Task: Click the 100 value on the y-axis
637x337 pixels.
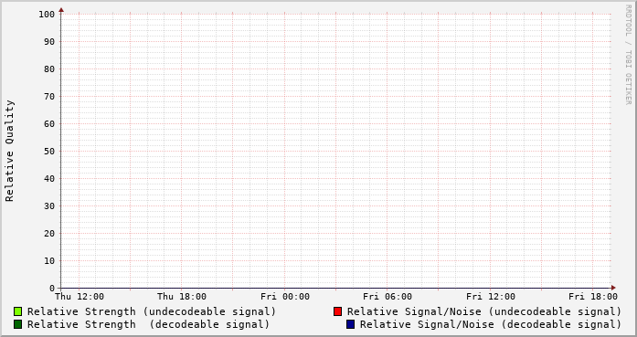Action: click(47, 15)
